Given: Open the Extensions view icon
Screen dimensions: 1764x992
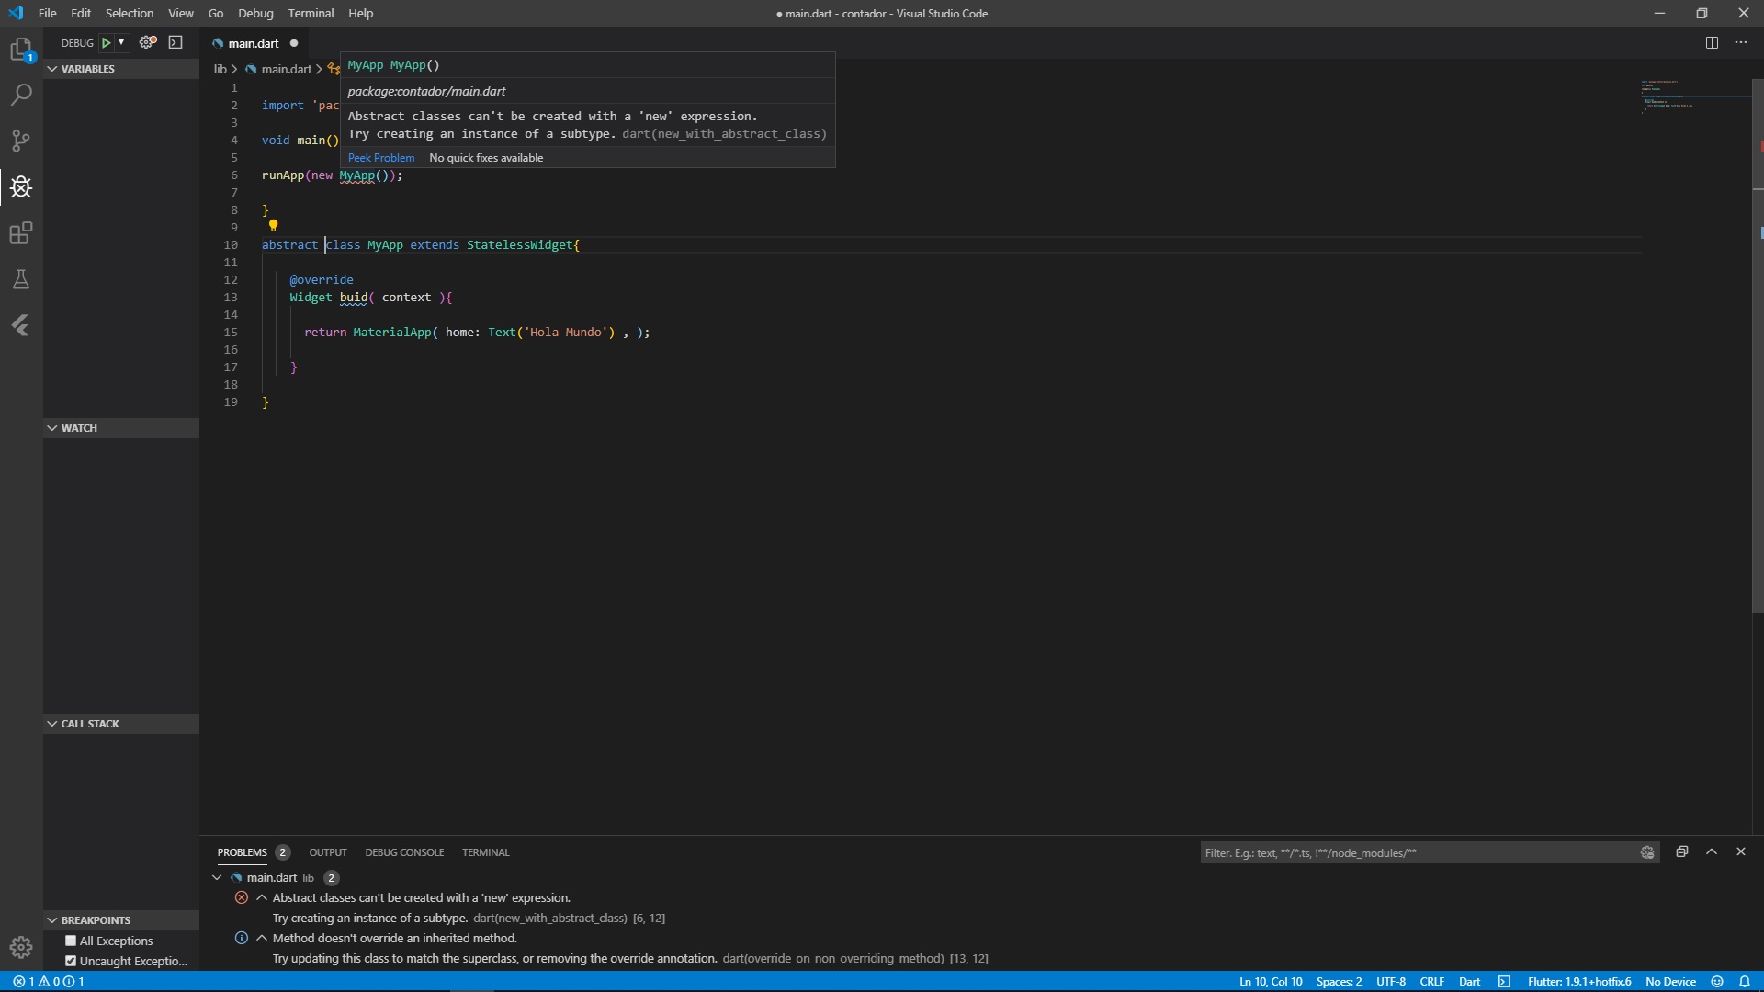Looking at the screenshot, I should pyautogui.click(x=21, y=232).
